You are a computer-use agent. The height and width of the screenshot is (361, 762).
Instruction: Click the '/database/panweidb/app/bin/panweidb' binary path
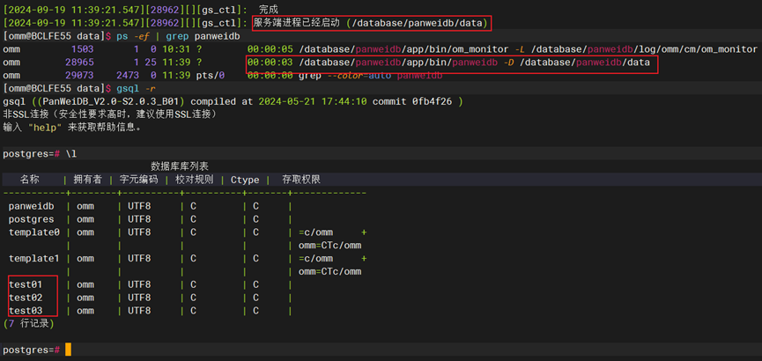pyautogui.click(x=398, y=63)
